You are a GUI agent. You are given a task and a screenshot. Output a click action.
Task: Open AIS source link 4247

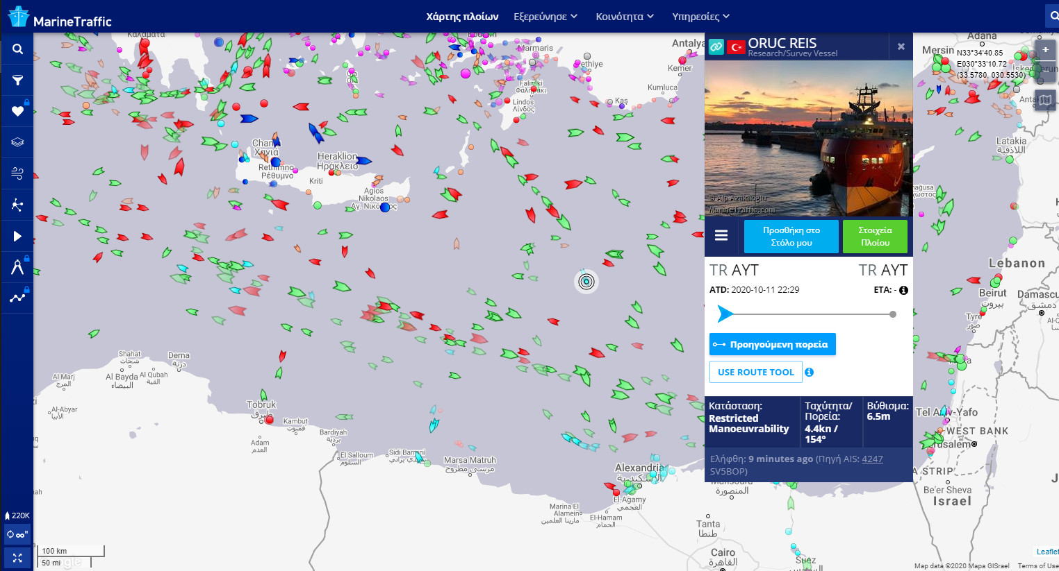point(872,459)
